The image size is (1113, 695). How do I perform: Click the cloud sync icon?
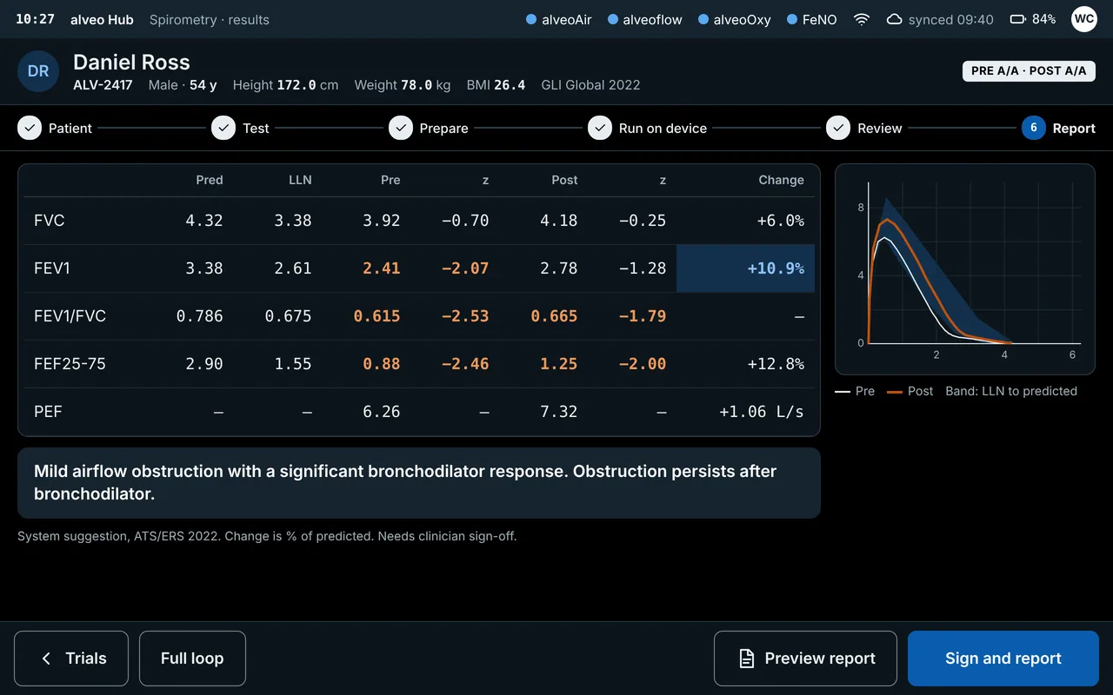pyautogui.click(x=894, y=19)
